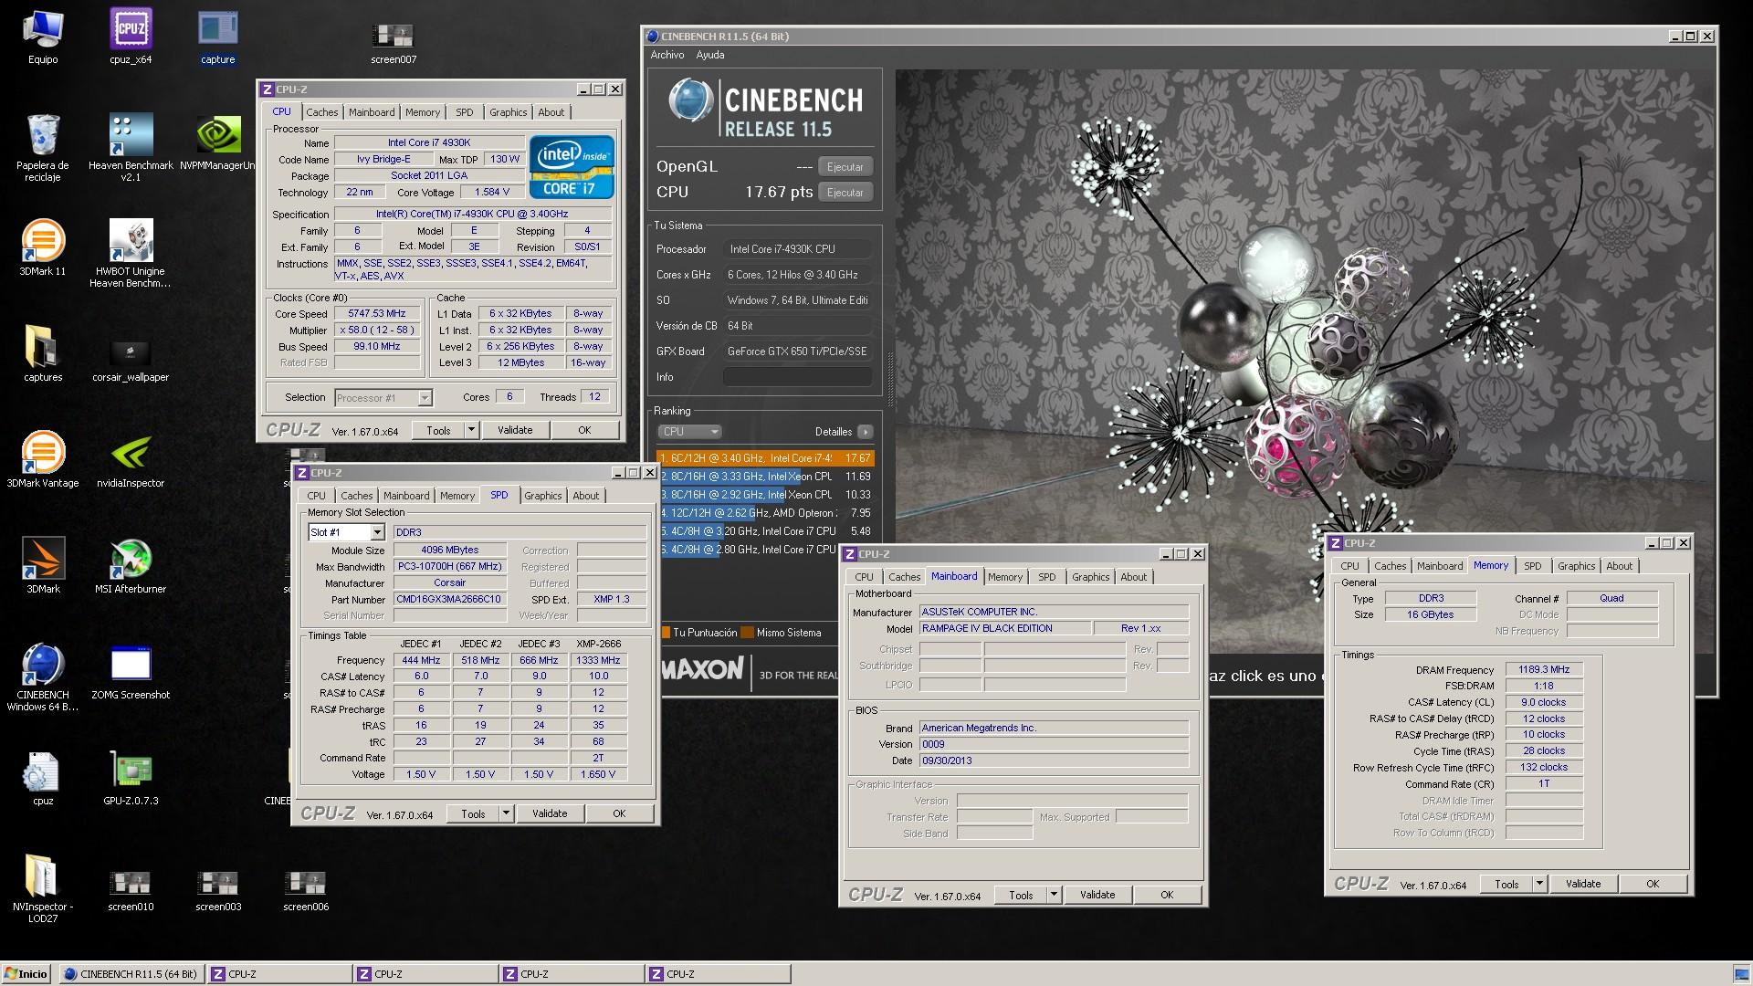1753x986 pixels.
Task: Click Validate in Mainboard CPU-Z window
Action: [1097, 895]
